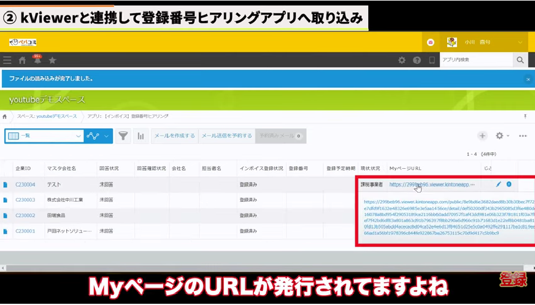
Task: Edit the C230004 record with pencil icon
Action: [x=498, y=184]
